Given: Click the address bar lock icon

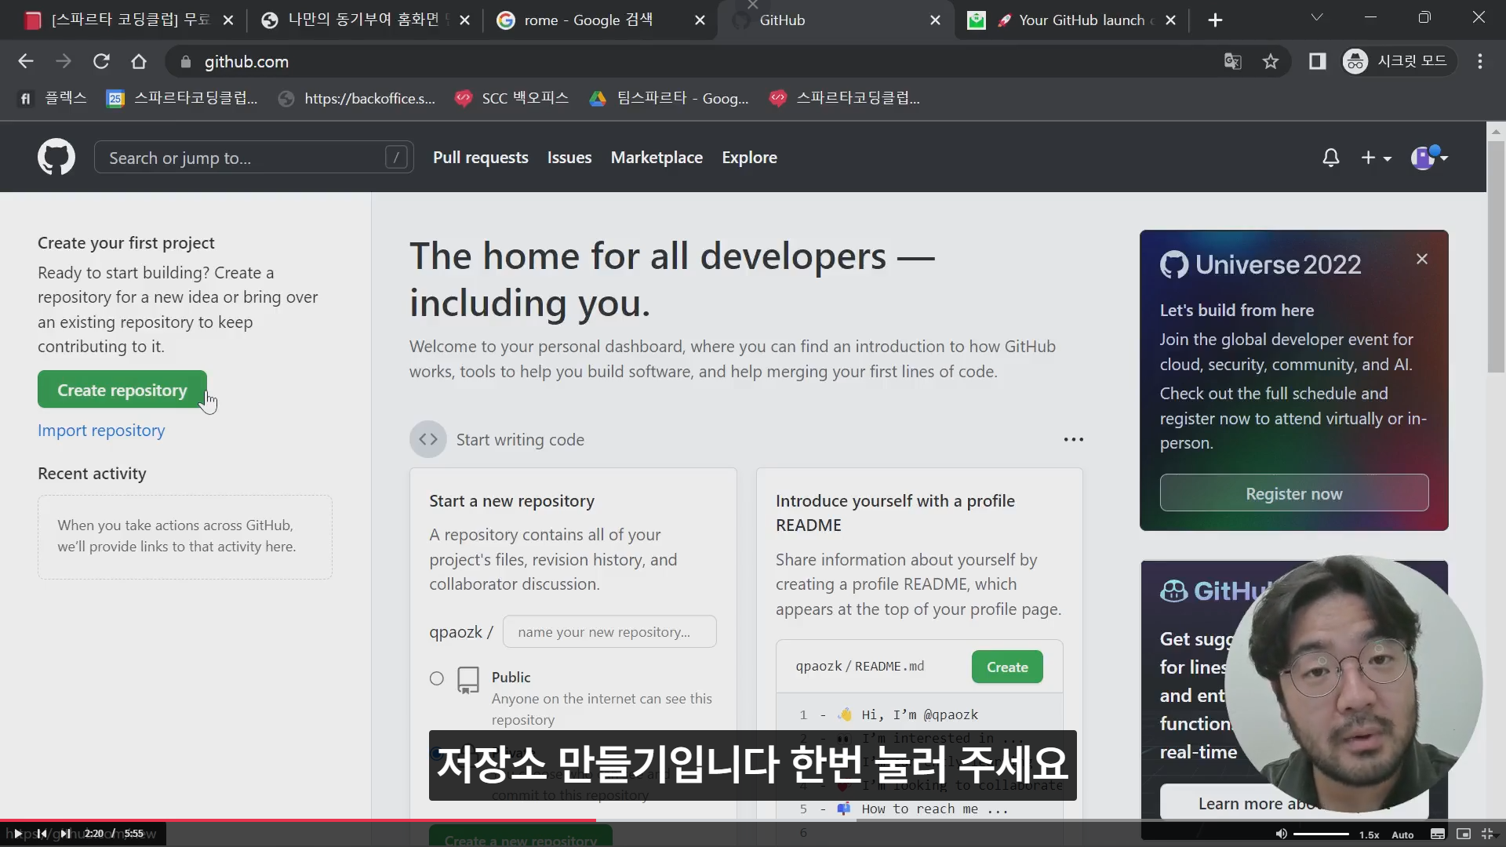Looking at the screenshot, I should click(186, 62).
